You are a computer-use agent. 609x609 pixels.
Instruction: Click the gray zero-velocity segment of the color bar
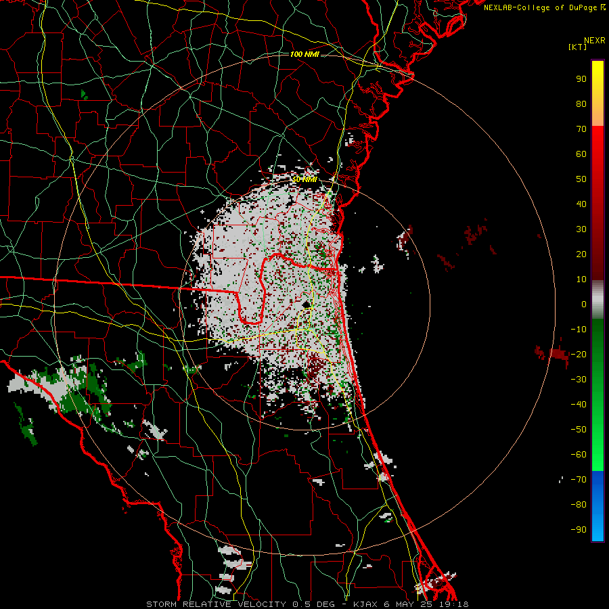tap(597, 300)
